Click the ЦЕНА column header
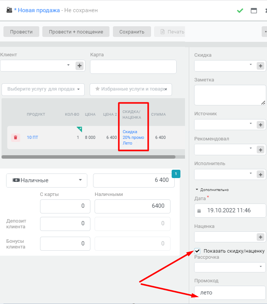The image size is (267, 304). (x=90, y=115)
